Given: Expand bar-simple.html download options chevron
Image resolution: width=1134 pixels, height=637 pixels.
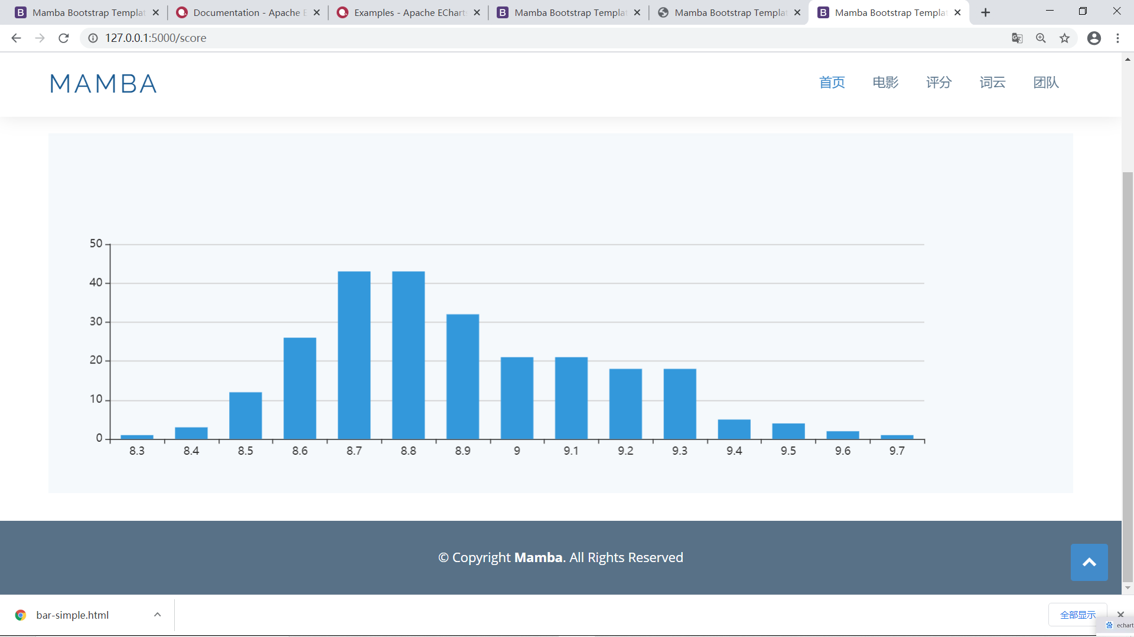Looking at the screenshot, I should click(x=157, y=615).
